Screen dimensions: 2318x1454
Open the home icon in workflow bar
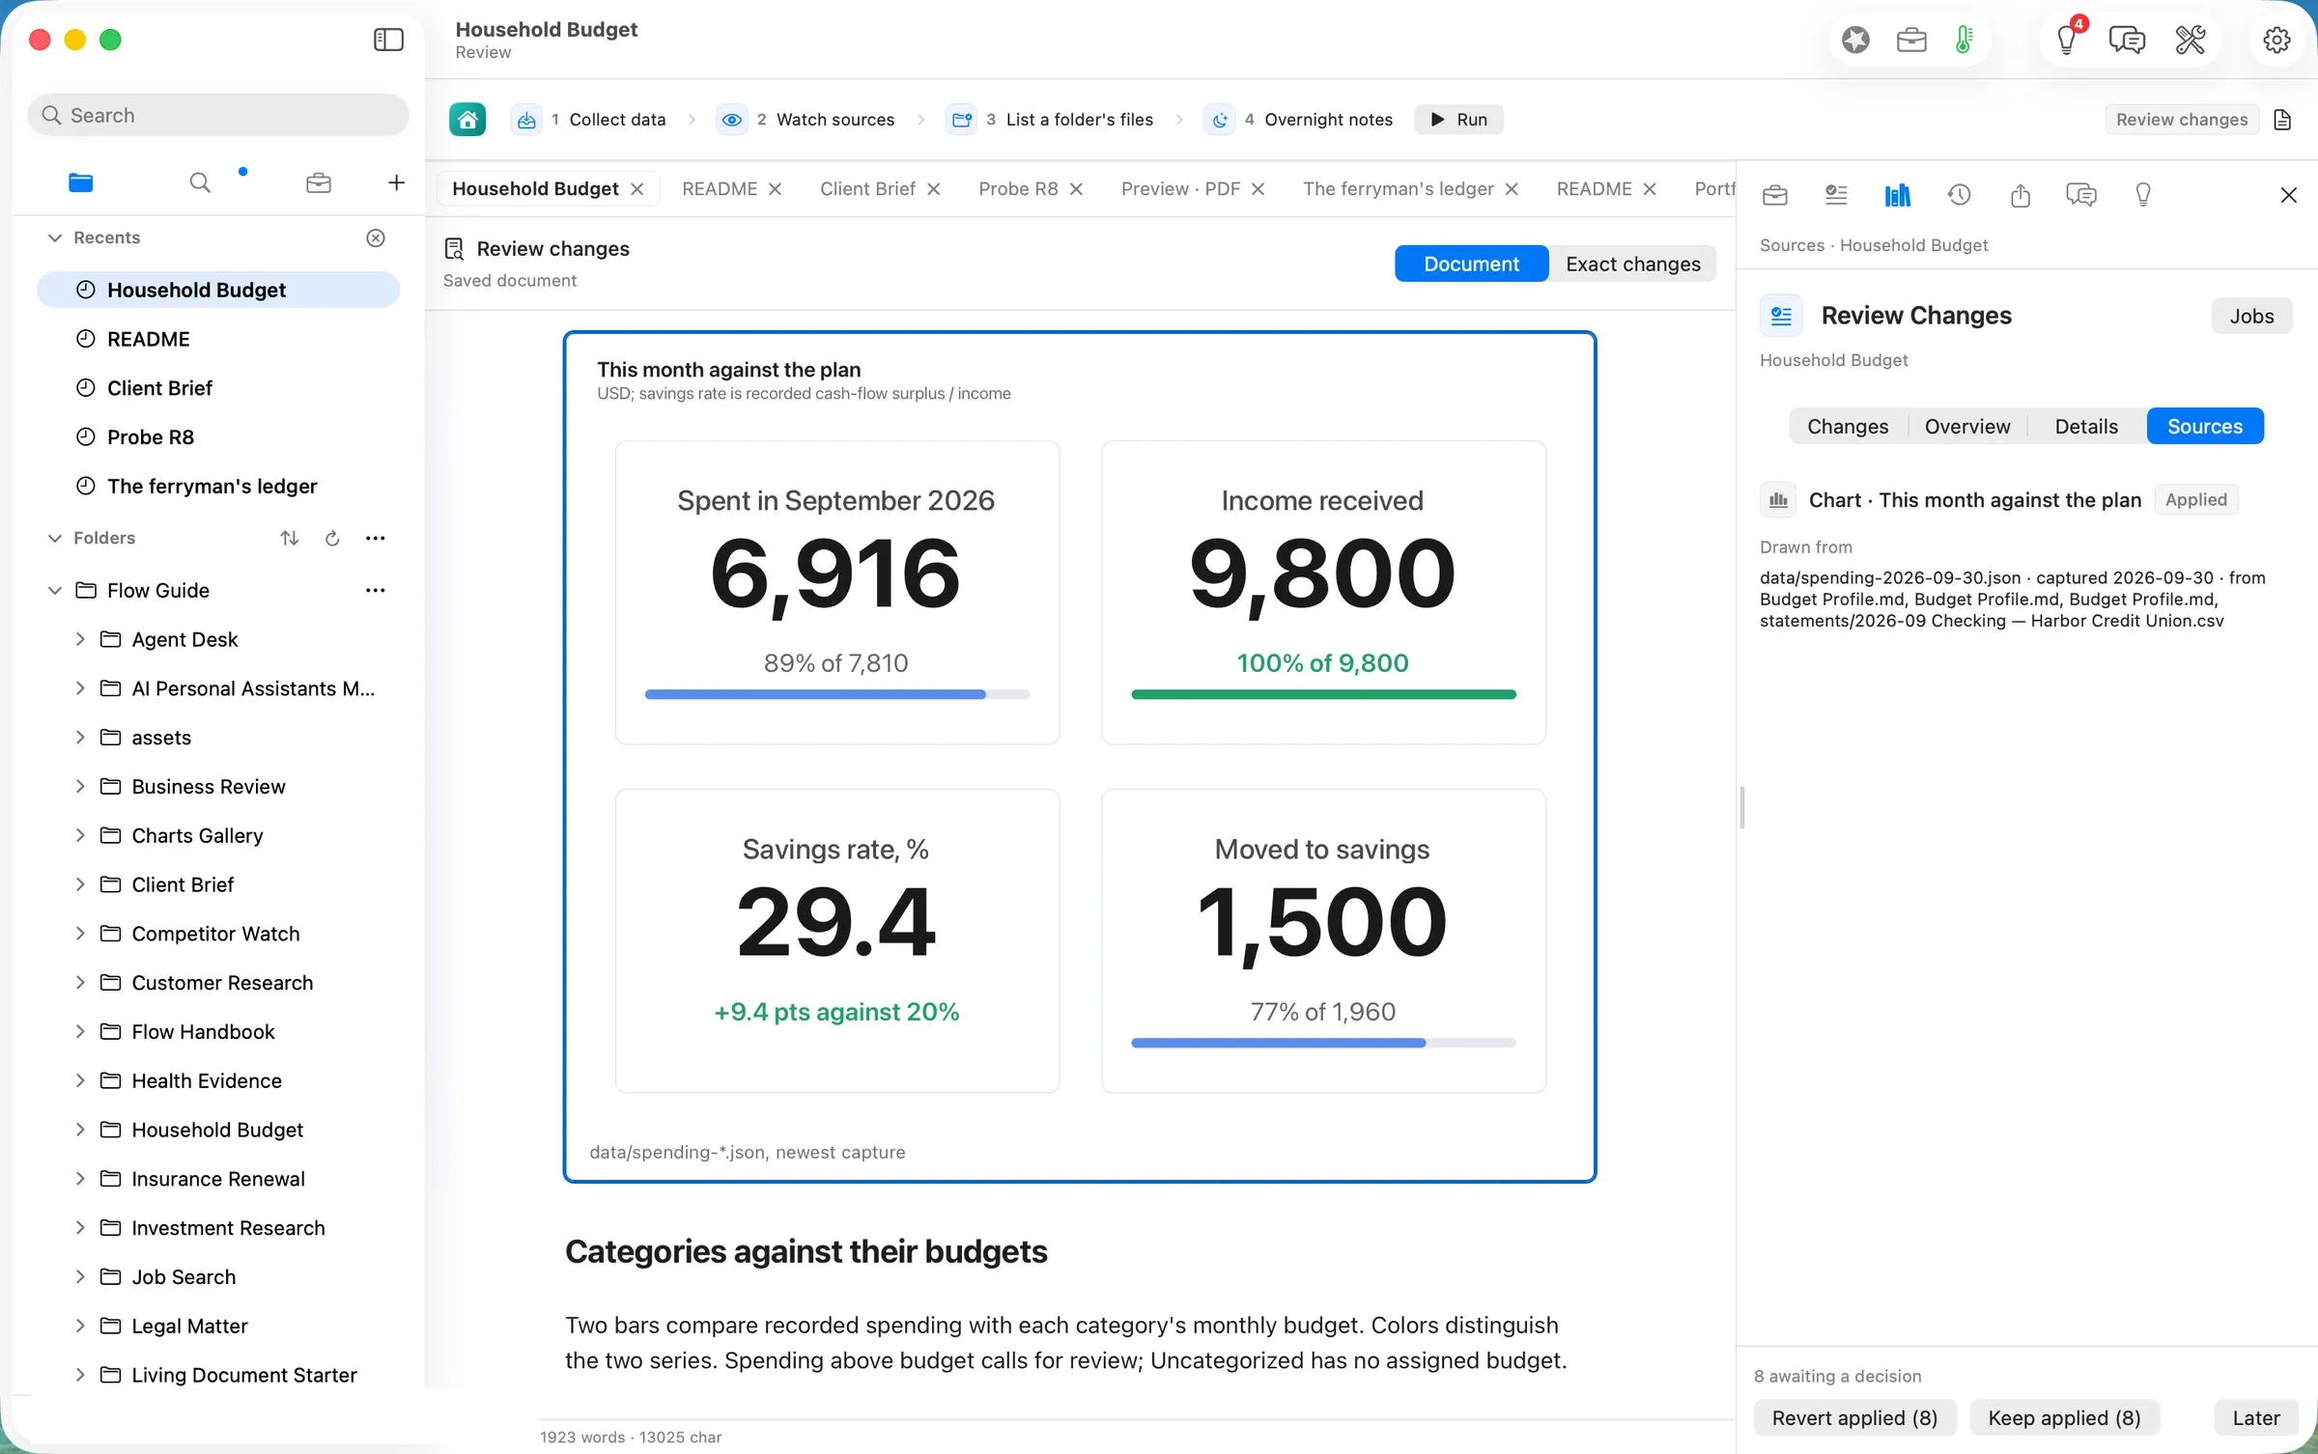[x=467, y=120]
